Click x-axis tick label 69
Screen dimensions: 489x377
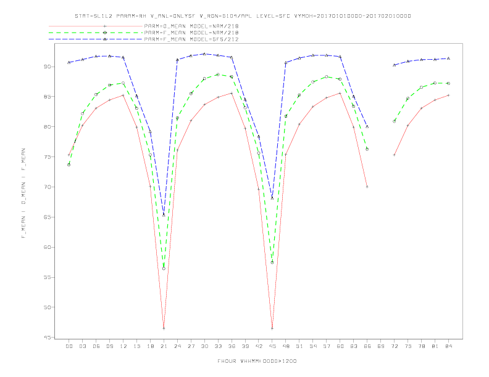coord(381,346)
